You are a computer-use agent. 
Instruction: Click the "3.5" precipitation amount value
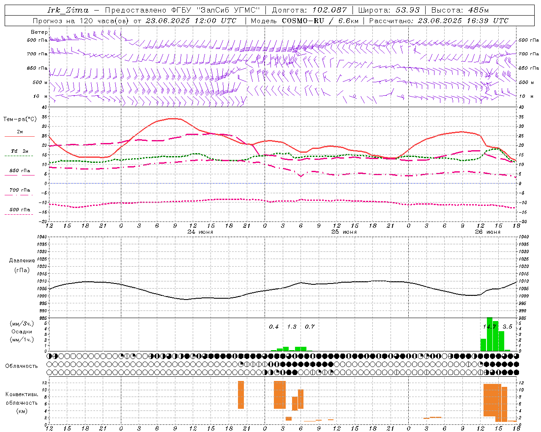pos(507,327)
